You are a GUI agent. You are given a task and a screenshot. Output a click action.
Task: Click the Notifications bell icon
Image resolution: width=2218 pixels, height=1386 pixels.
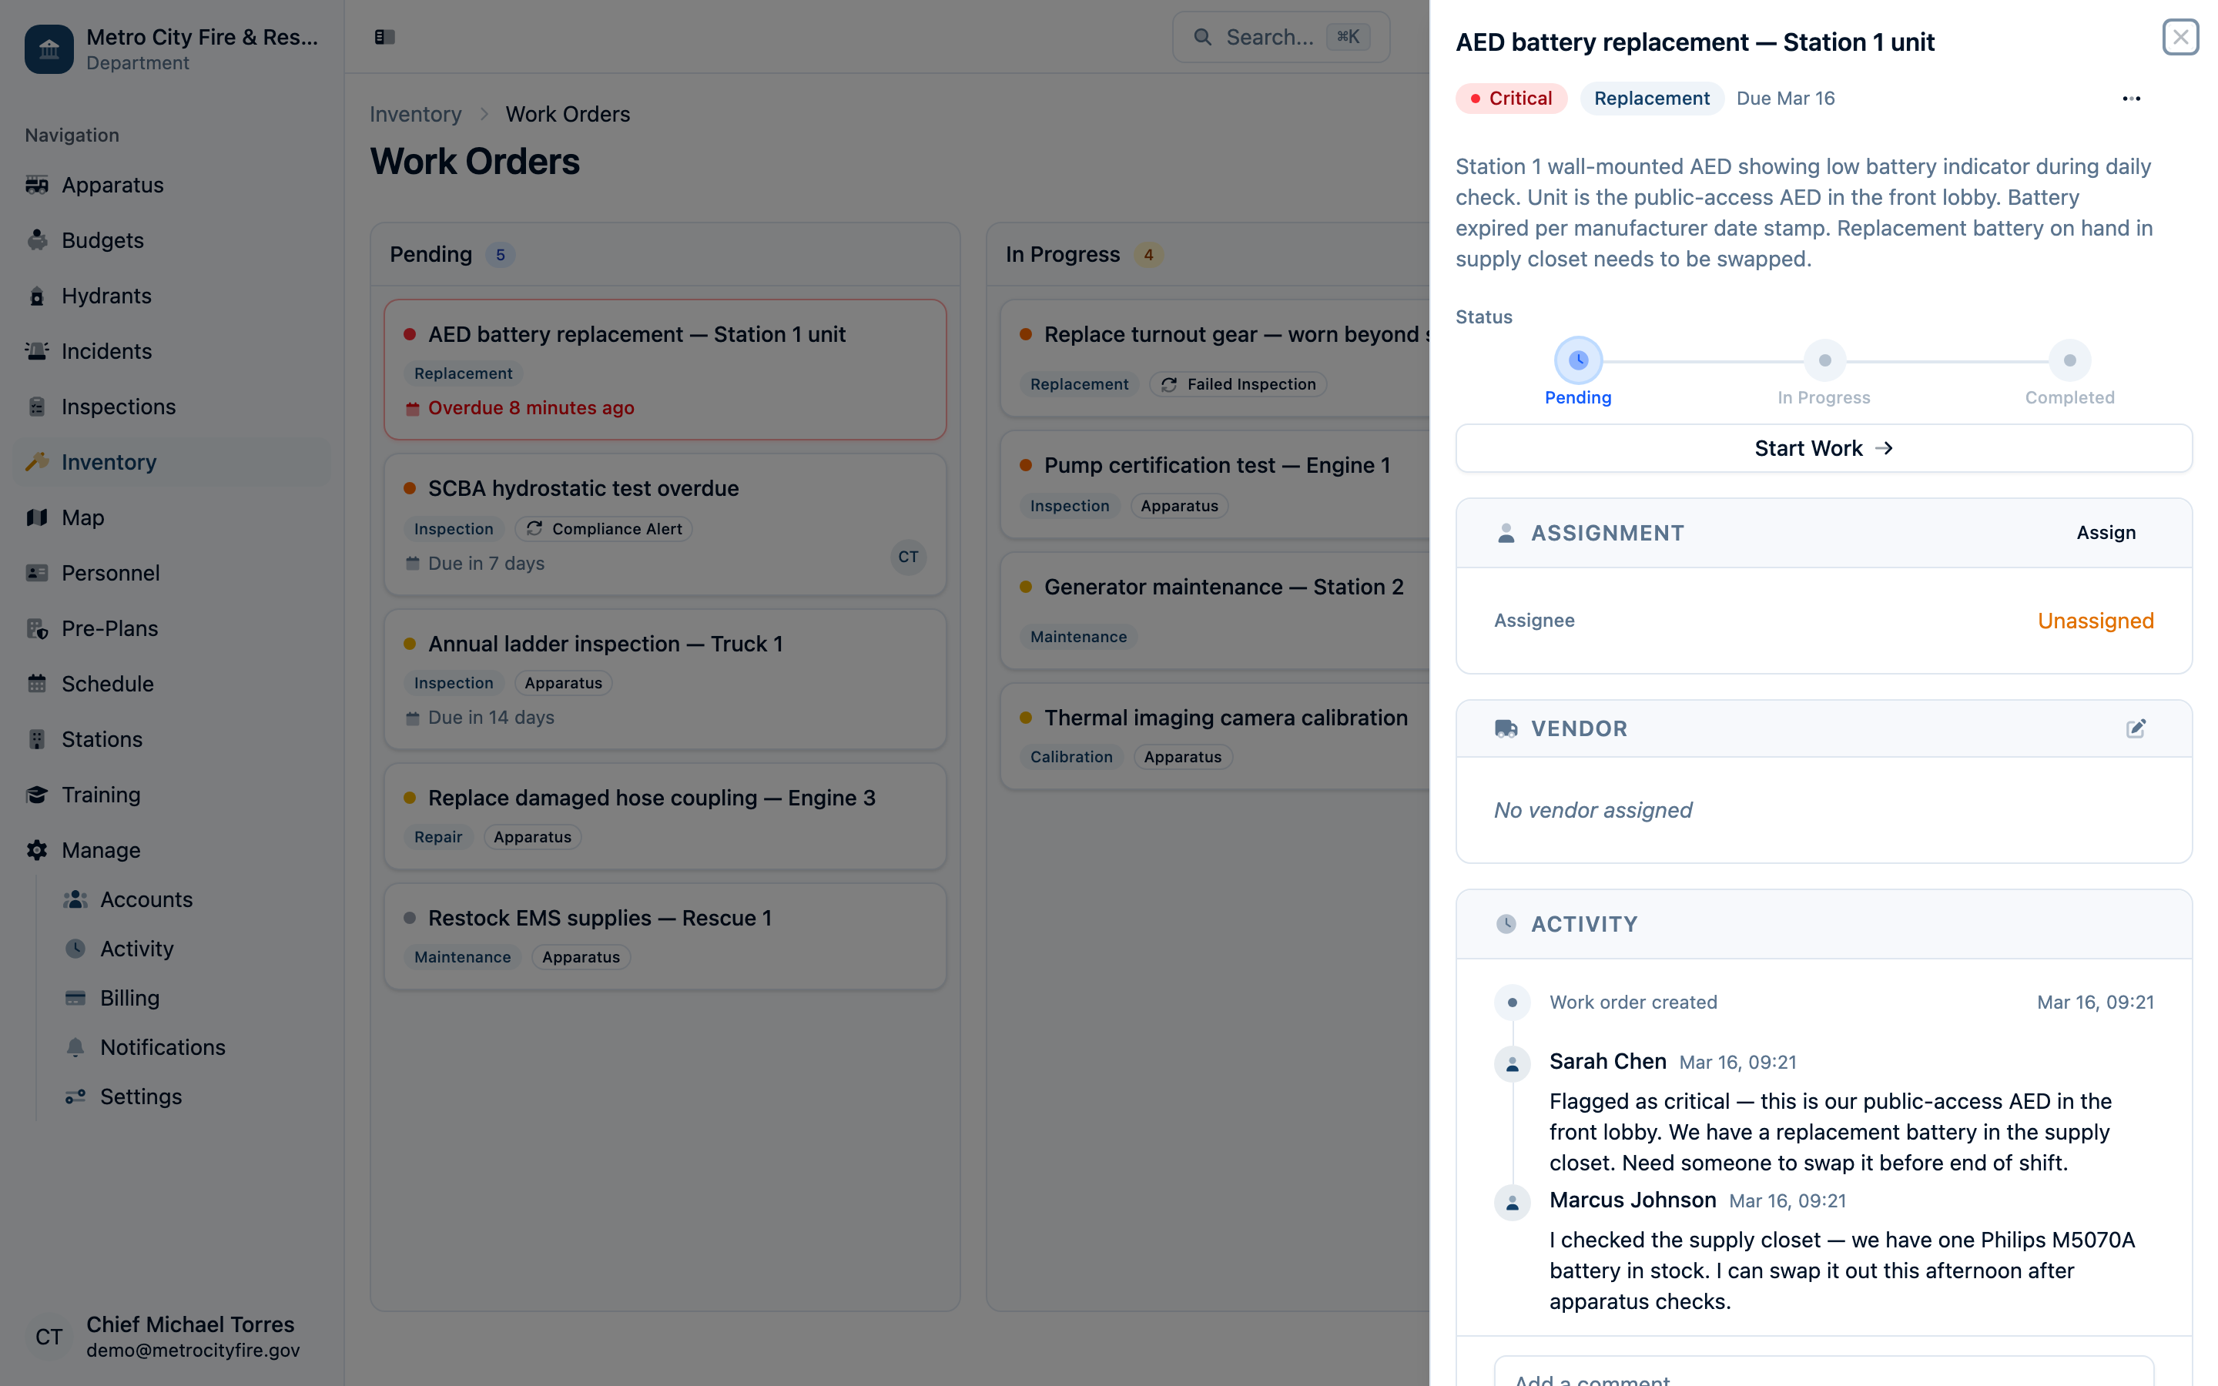tap(75, 1047)
